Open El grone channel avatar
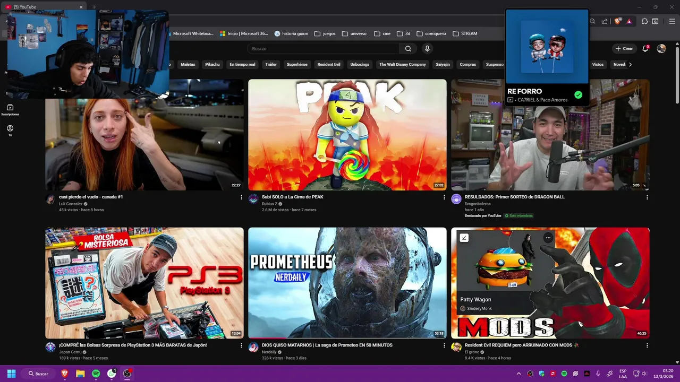Screen dimensions: 680x382 click(x=456, y=347)
